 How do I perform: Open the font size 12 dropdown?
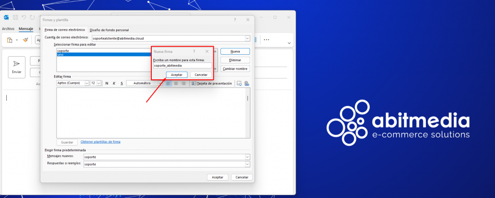tap(99, 83)
